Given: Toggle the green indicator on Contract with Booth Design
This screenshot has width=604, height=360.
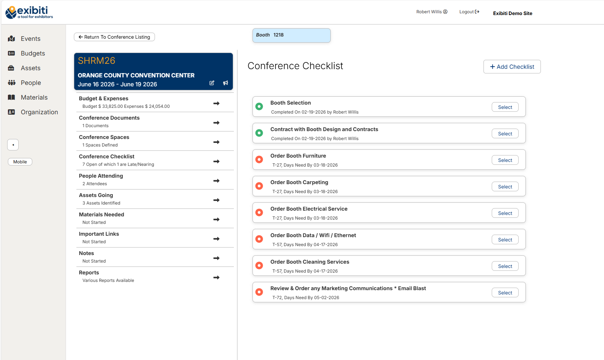Looking at the screenshot, I should (x=259, y=133).
